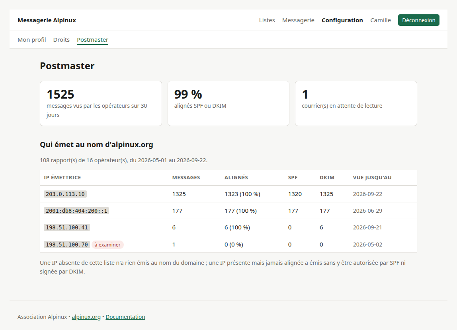The width and height of the screenshot is (457, 330).
Task: Open the pending mail card
Action: [356, 103]
